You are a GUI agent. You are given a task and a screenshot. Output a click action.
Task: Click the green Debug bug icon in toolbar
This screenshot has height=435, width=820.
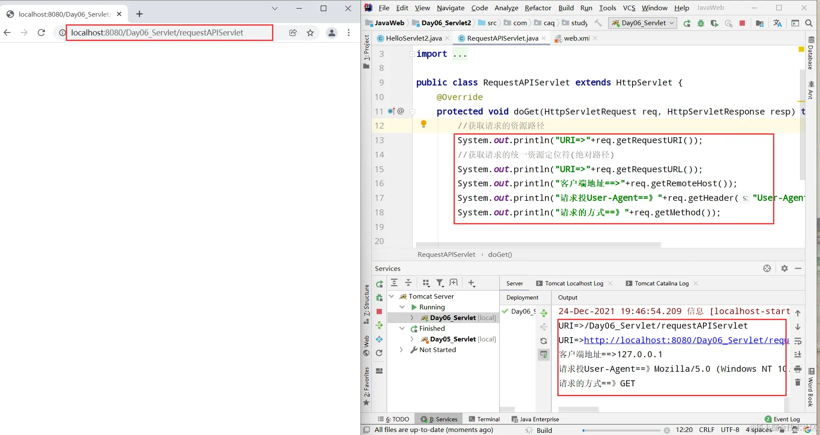pos(701,23)
